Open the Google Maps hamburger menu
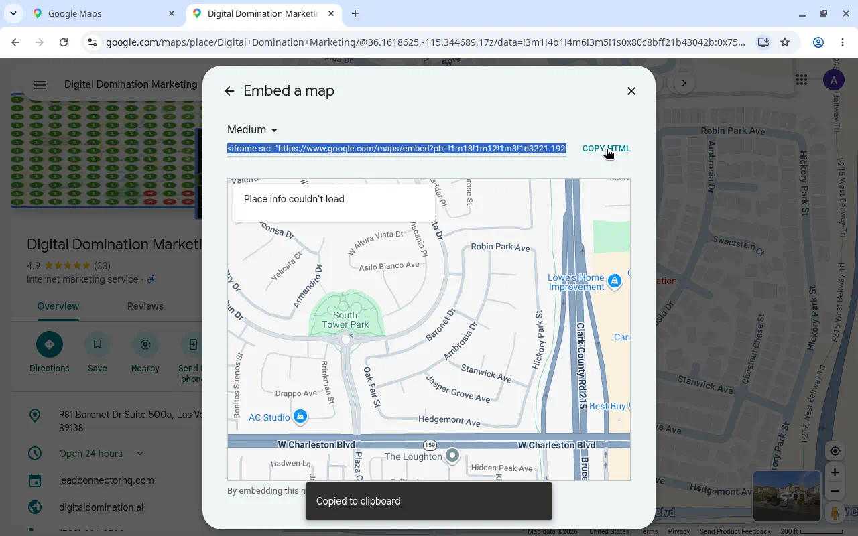The image size is (858, 536). tap(40, 84)
